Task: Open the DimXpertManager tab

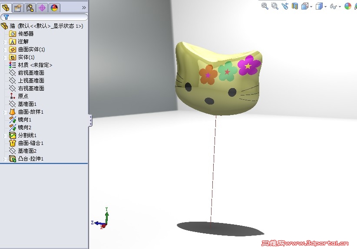Action: 42,8
